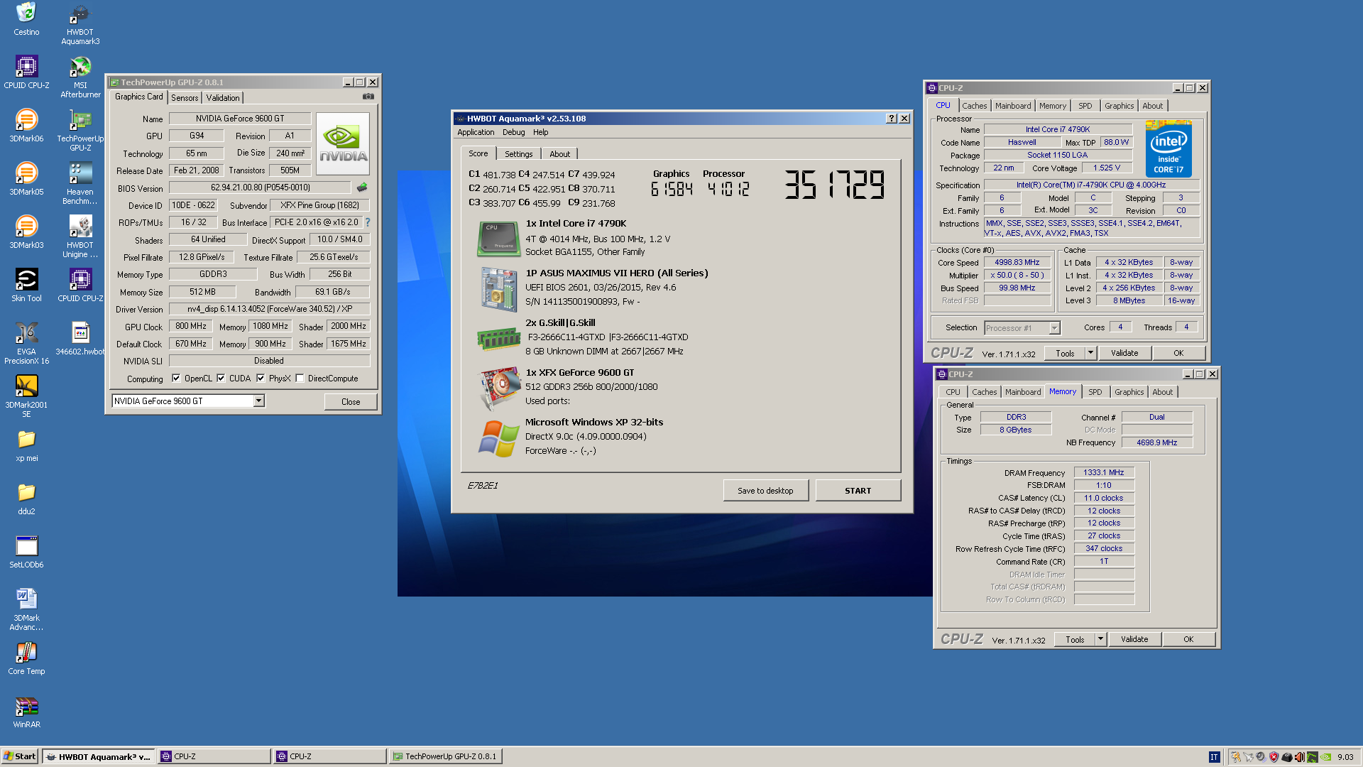Open the HWBOT Aquamark3 desktop shortcut
Screen dimensions: 1363x767
click(x=80, y=23)
